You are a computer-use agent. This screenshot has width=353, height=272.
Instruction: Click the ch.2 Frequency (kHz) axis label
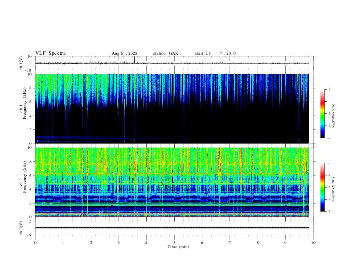coord(23,176)
